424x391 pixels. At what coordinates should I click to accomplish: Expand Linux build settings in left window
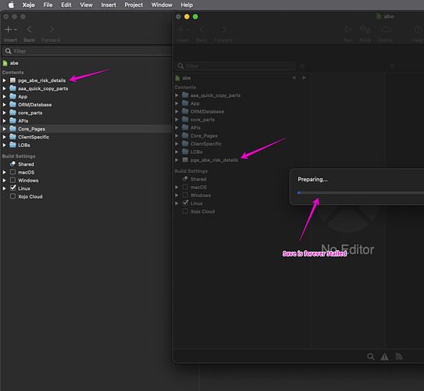coord(5,188)
